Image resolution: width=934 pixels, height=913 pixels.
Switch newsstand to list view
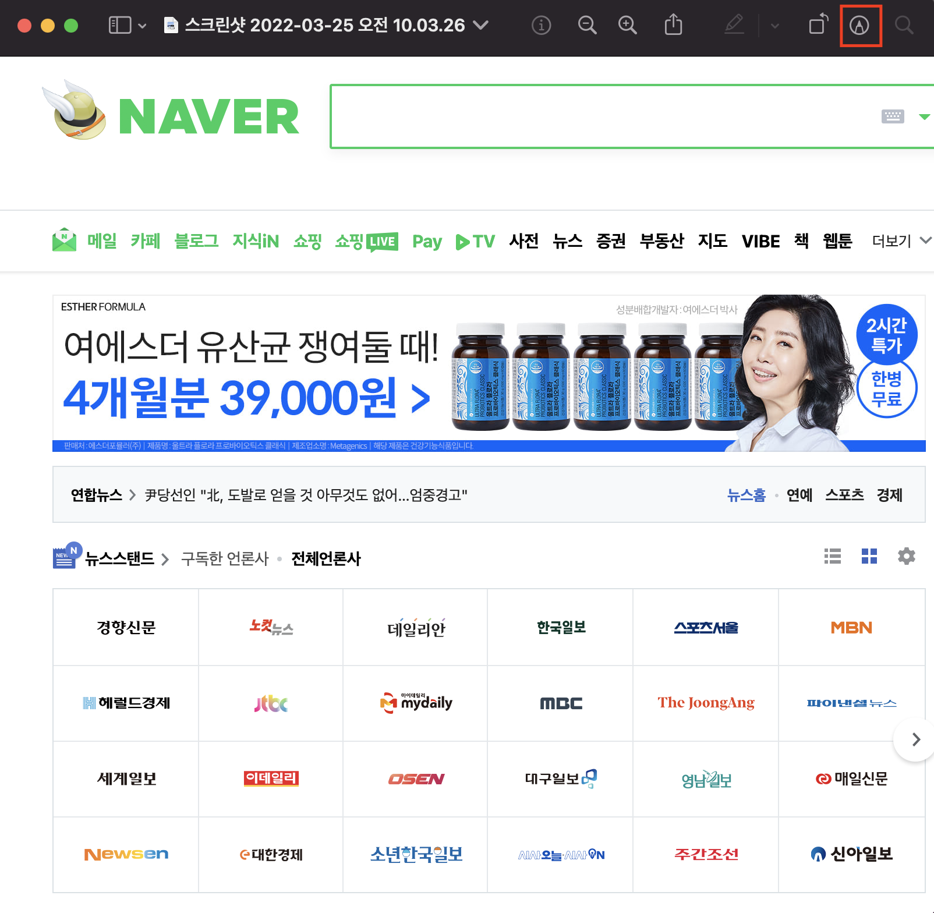click(x=833, y=557)
